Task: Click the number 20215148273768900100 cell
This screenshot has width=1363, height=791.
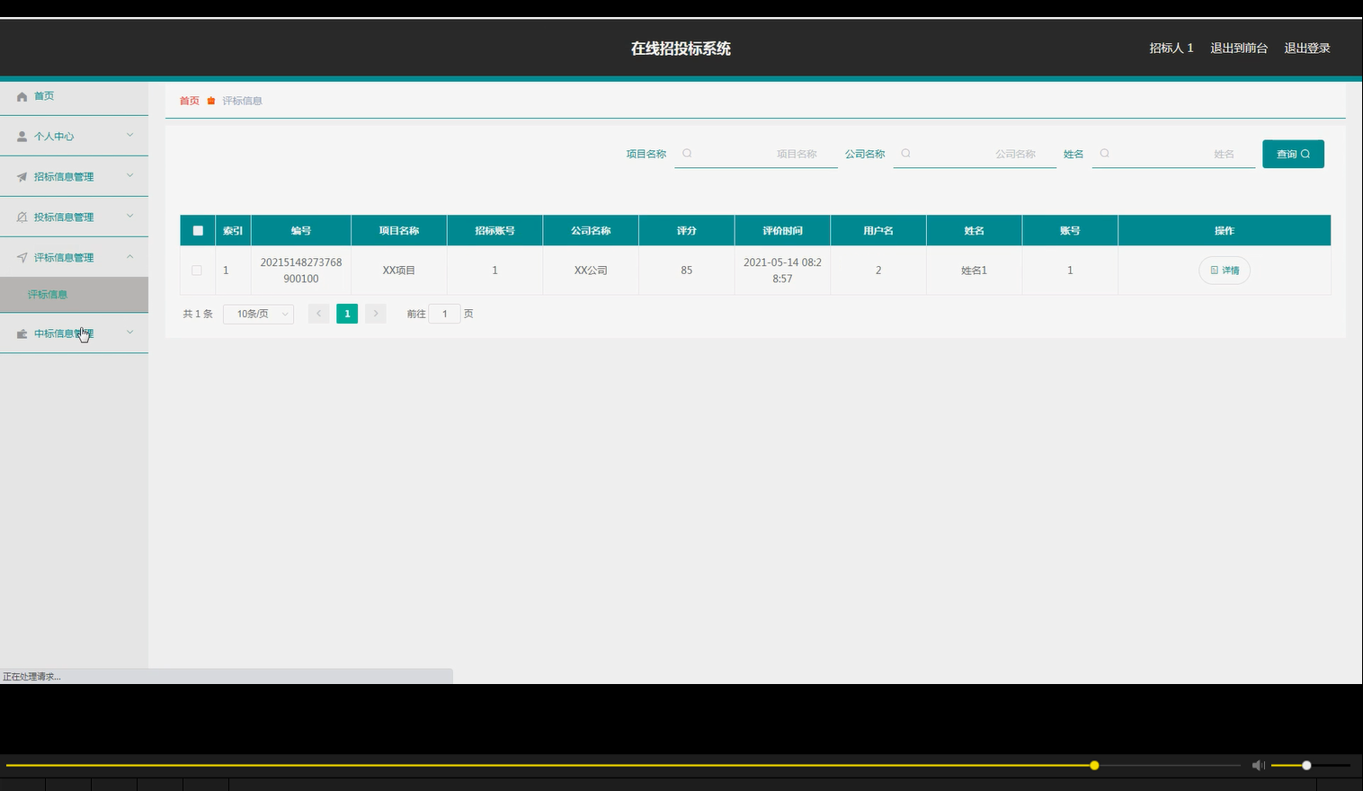Action: coord(301,271)
